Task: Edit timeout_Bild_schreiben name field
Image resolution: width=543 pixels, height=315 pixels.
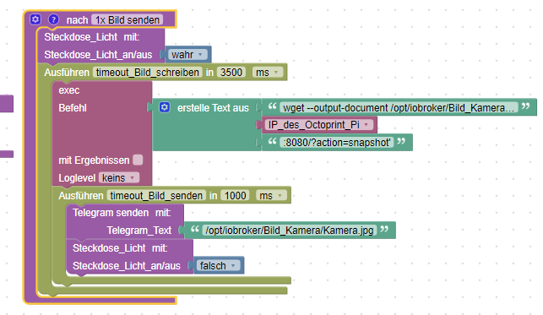Action: [148, 73]
